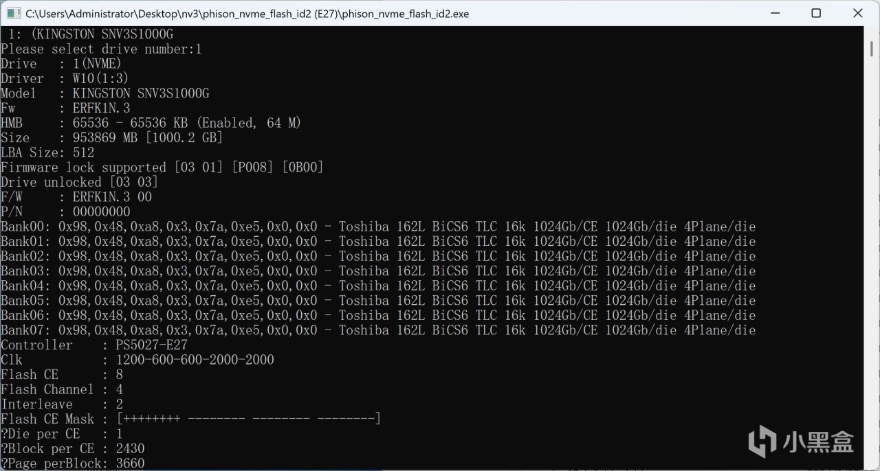The image size is (880, 471).
Task: Click the 'Drive unlocked [03 03]' line
Action: (80, 182)
